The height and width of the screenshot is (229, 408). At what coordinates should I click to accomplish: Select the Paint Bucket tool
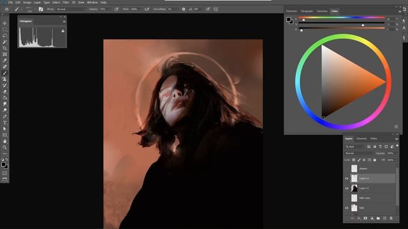click(4, 98)
